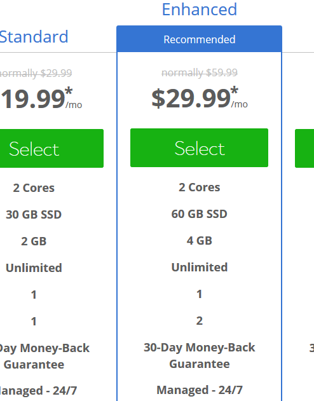Click Enhanced 30-Day Money-Back Guarantee text
Image resolution: width=314 pixels, height=401 pixels.
(200, 355)
